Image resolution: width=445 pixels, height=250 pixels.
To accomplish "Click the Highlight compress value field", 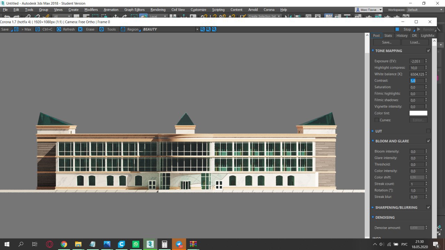I will click(x=417, y=68).
